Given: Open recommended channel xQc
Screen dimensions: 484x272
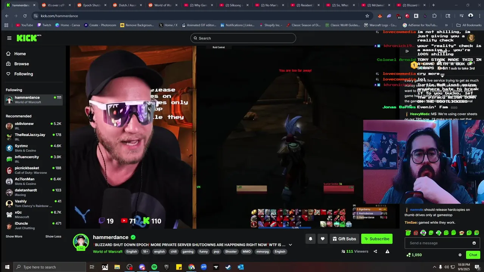Looking at the screenshot, I should pyautogui.click(x=33, y=214).
